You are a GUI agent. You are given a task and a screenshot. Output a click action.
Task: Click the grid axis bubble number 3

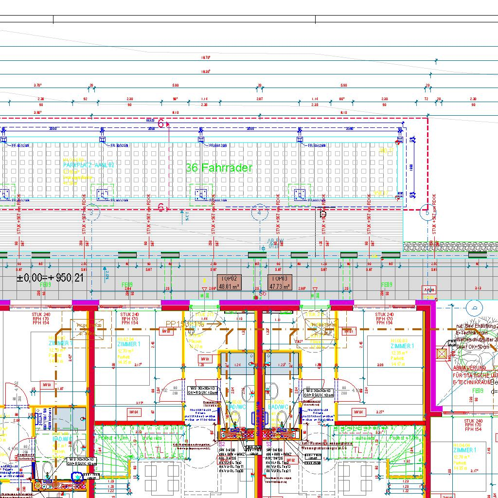point(94,213)
